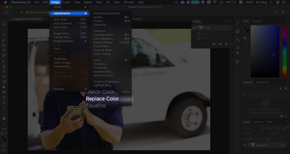Open the Filter menu
The image size is (290, 154).
pyautogui.click(x=99, y=2)
